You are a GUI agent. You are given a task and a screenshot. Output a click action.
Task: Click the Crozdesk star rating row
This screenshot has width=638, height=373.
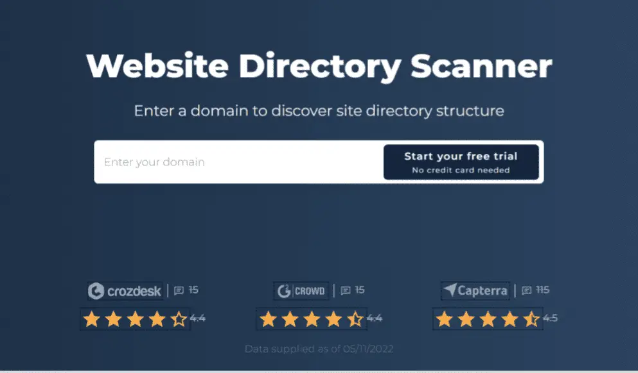pyautogui.click(x=135, y=319)
